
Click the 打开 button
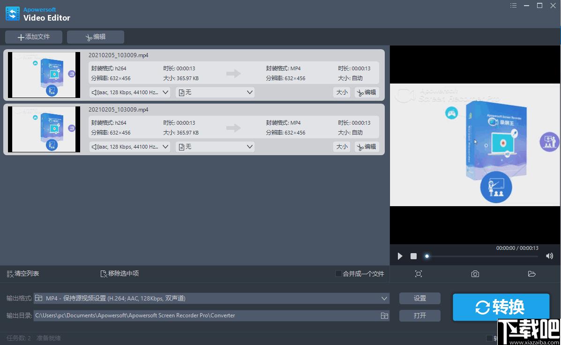coord(419,315)
